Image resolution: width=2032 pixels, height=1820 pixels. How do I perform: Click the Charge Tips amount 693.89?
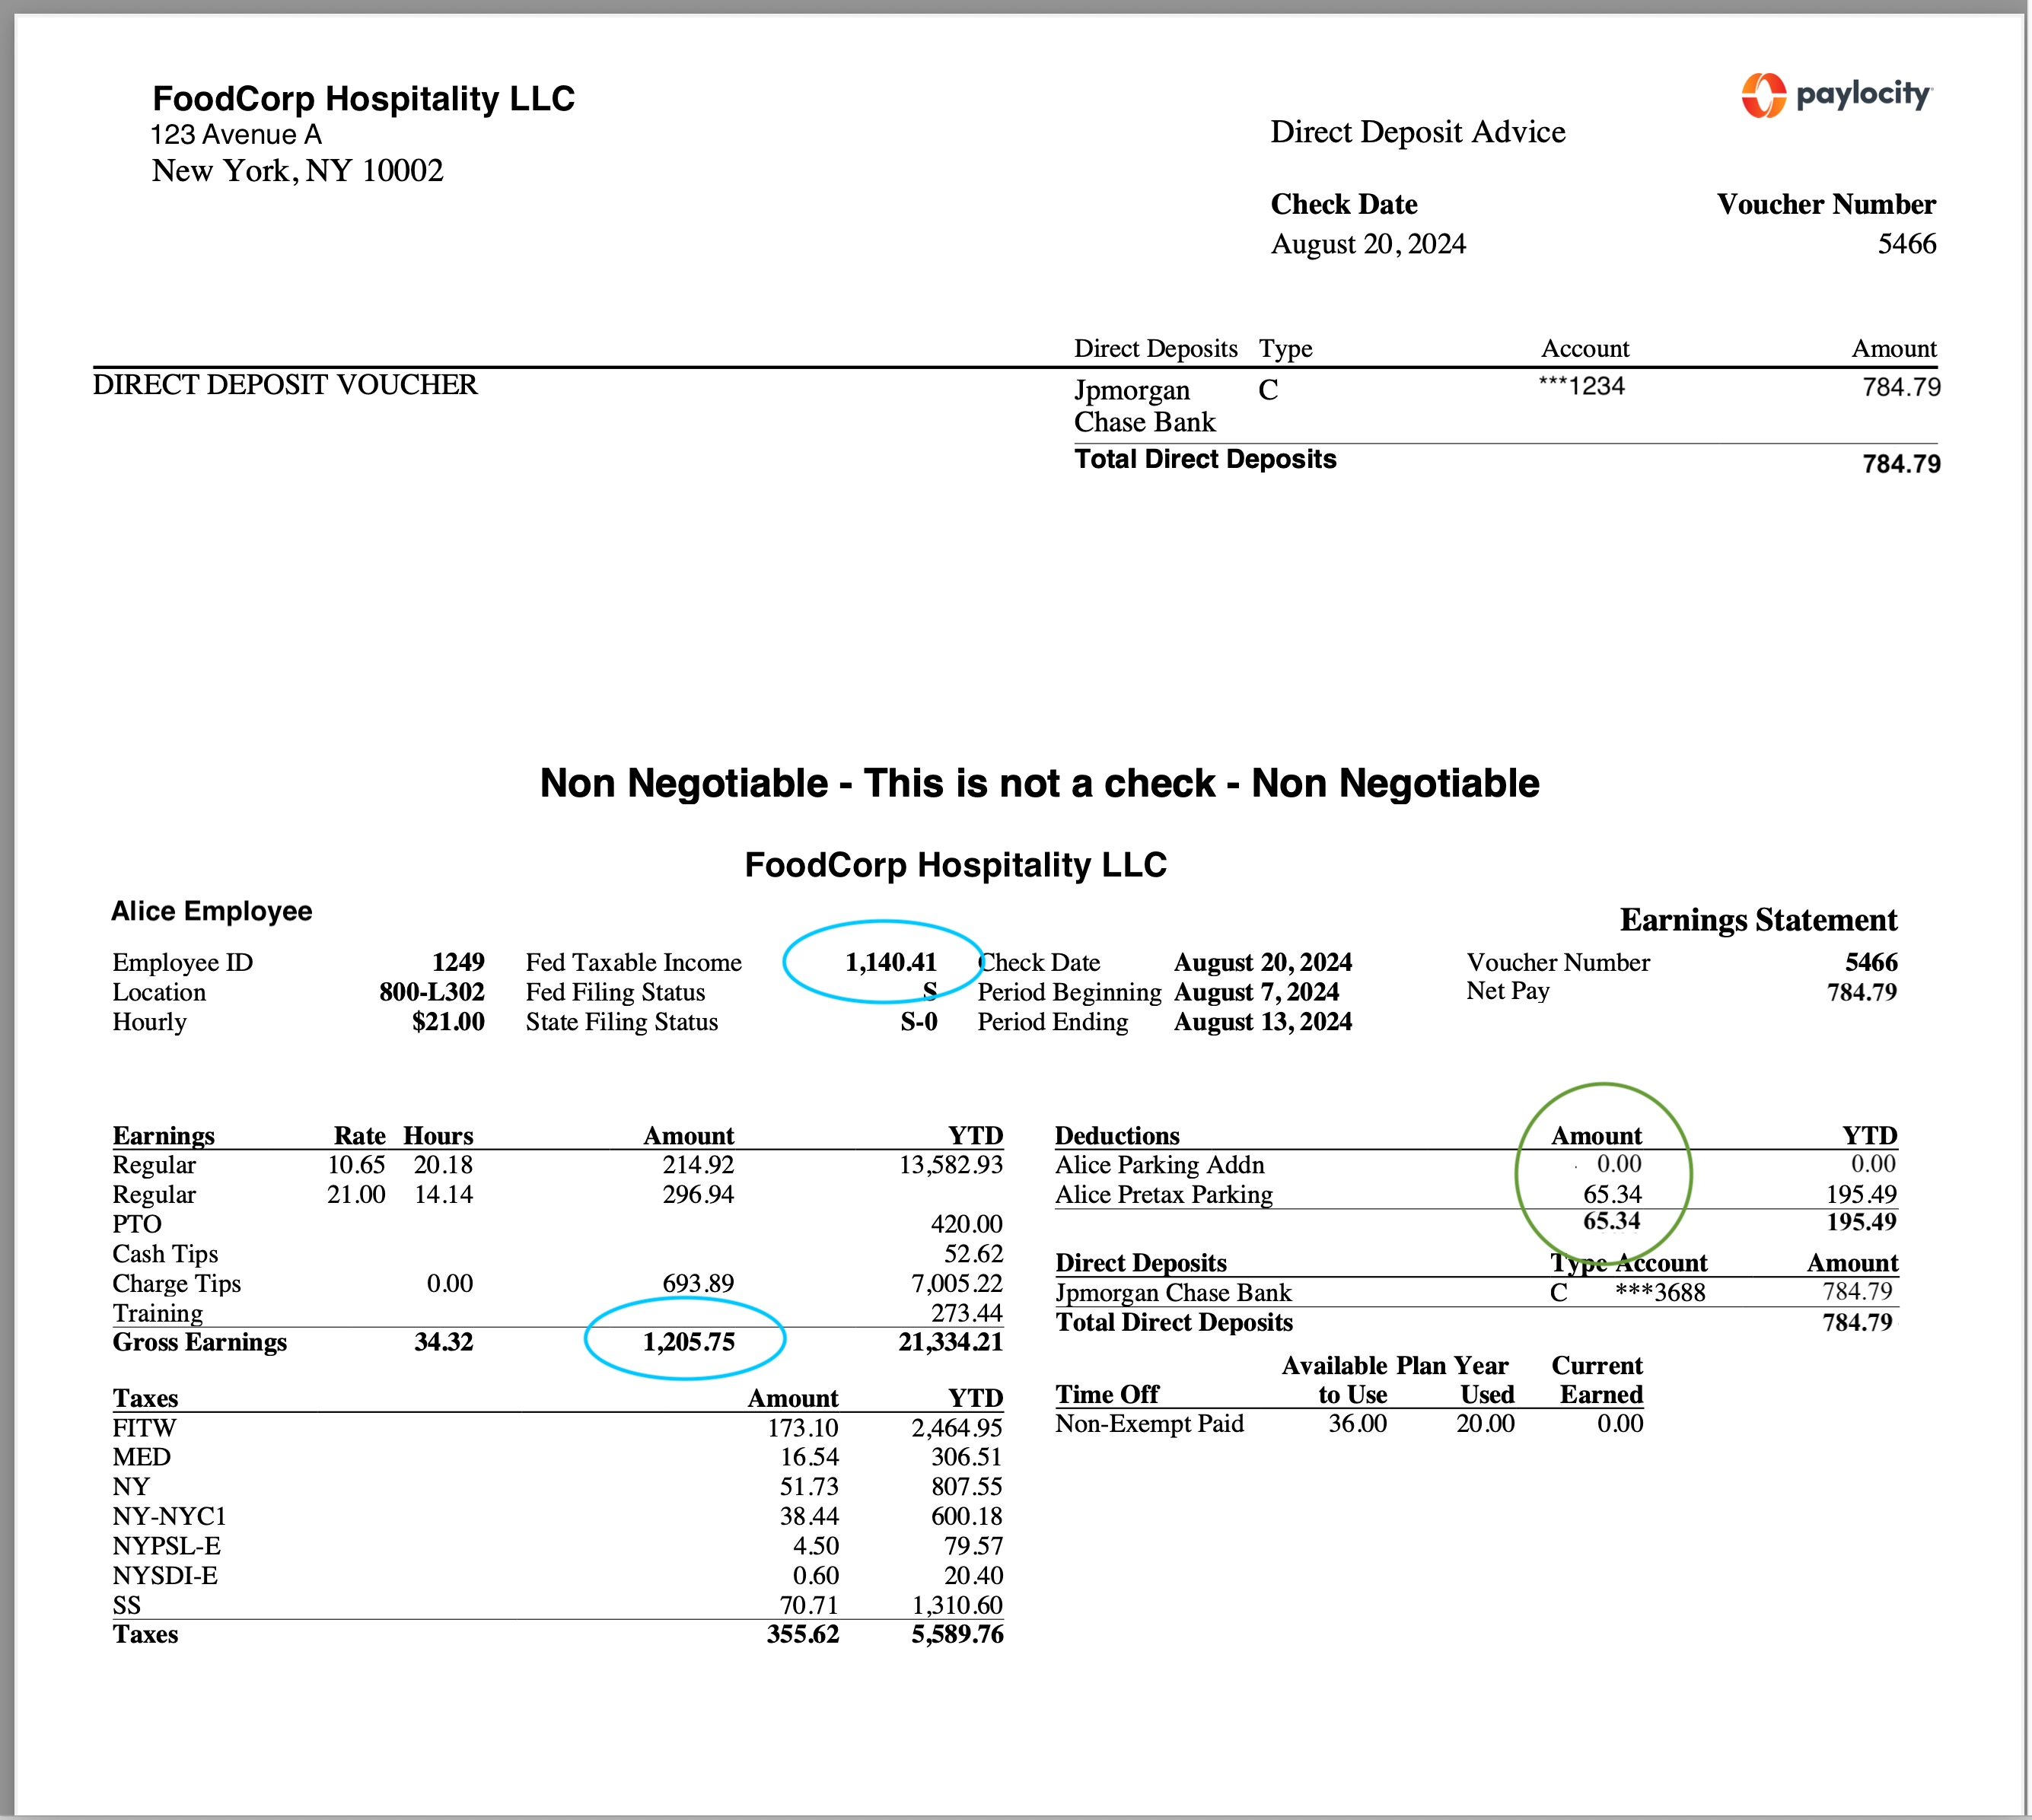pos(698,1283)
